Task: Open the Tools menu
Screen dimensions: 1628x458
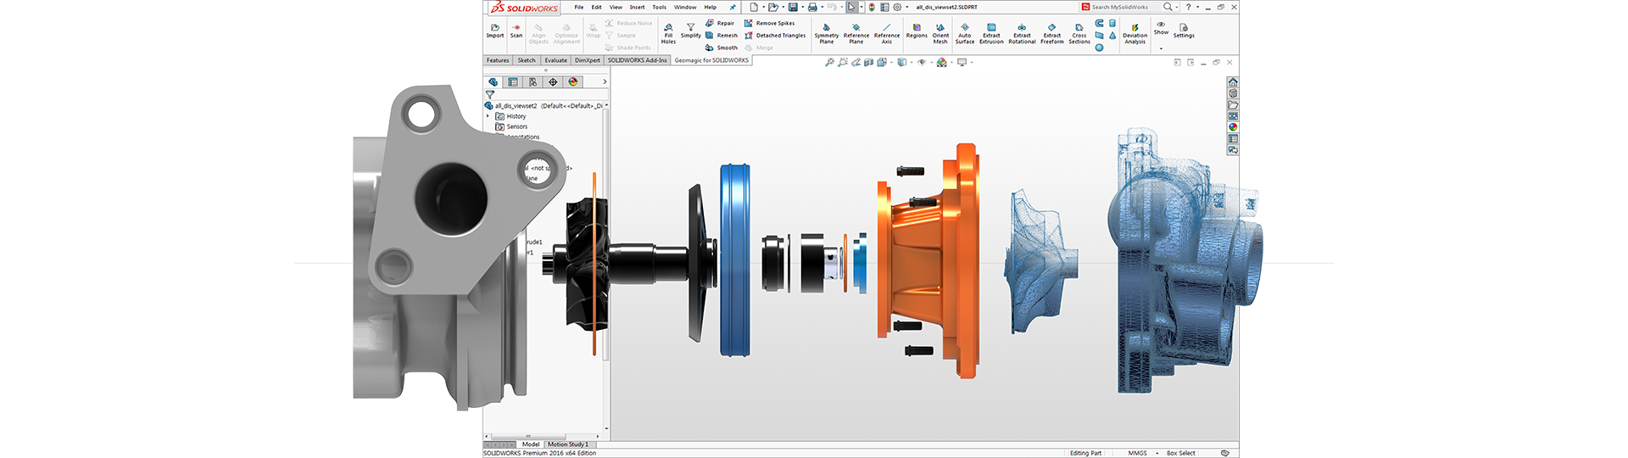Action: coord(659,8)
